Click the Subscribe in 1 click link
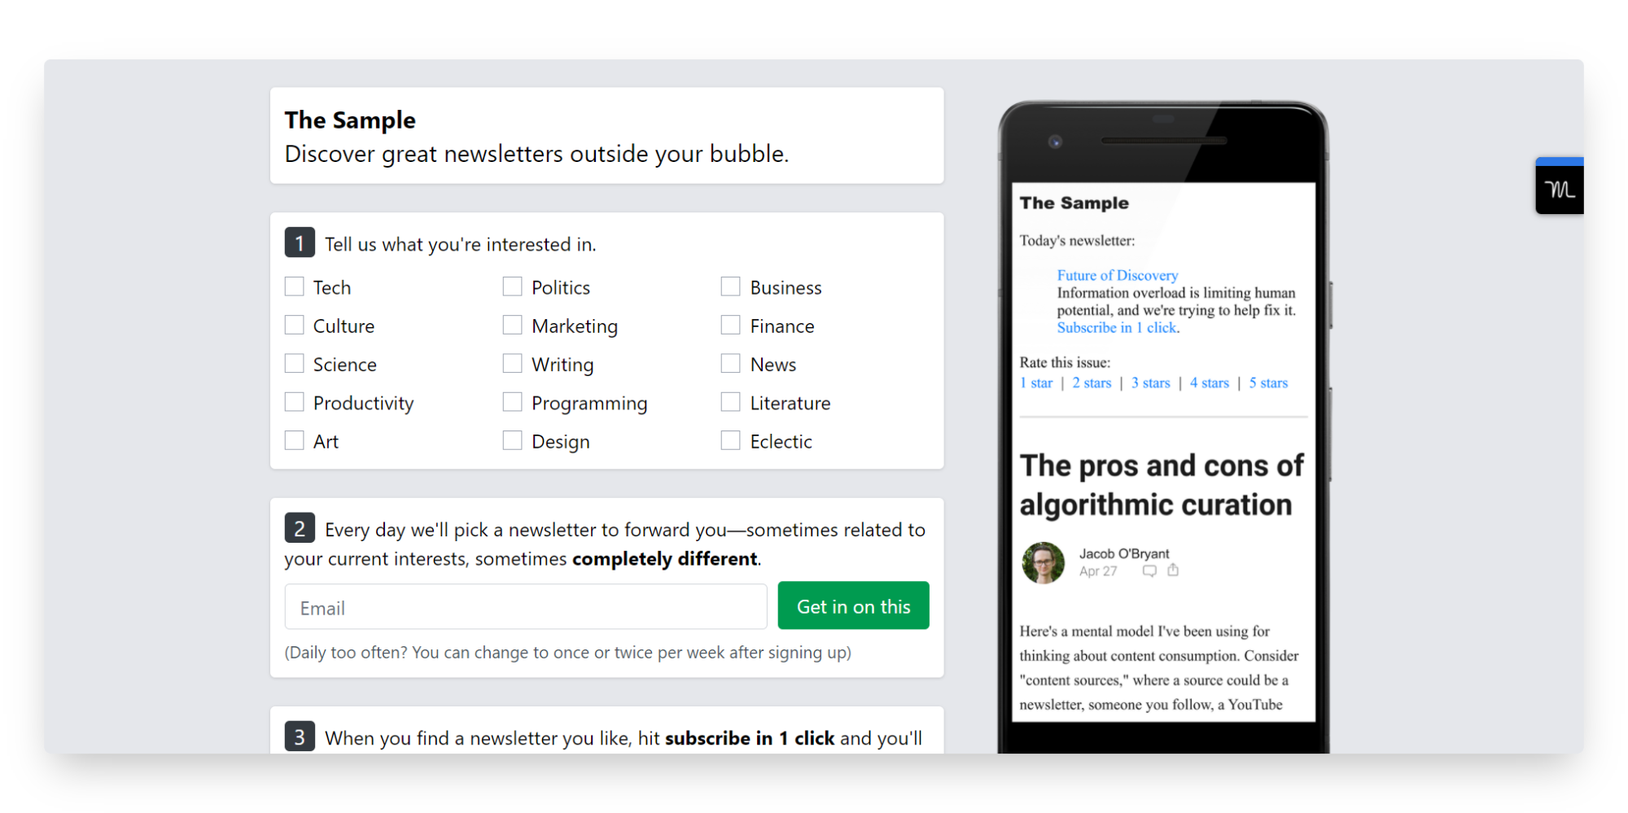The image size is (1628, 813). pos(1117,327)
